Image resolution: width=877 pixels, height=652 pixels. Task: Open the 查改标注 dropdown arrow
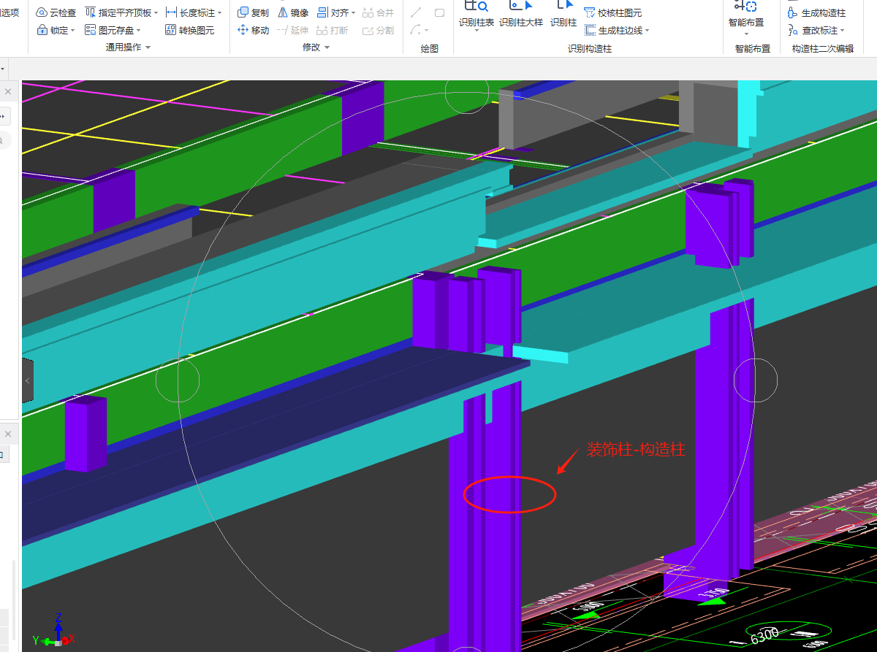tap(842, 31)
